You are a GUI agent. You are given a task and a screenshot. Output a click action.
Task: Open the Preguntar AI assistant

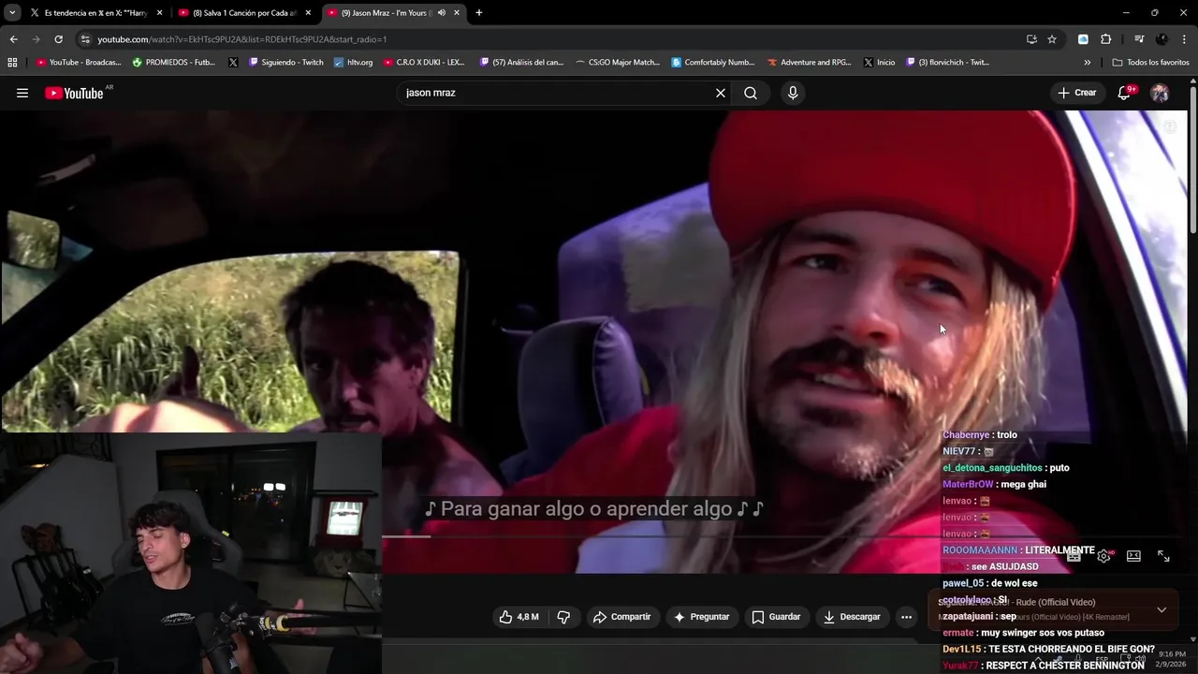click(701, 617)
